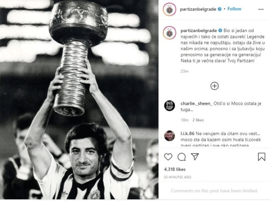The height and width of the screenshot is (201, 270).
Task: View who liked charlie._sheen_ comment (2 likes)
Action: coord(198,120)
